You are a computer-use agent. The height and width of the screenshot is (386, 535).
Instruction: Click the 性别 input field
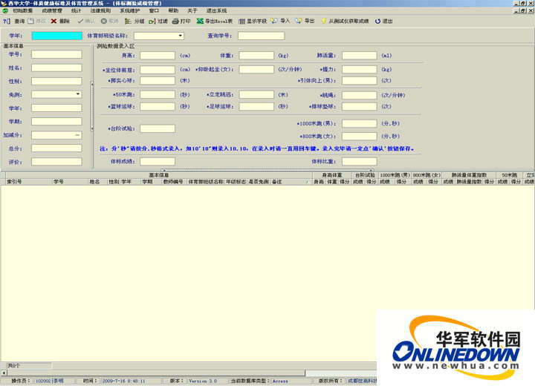point(56,81)
